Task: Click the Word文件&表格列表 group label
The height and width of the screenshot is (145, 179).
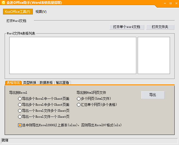Action: pos(21,34)
